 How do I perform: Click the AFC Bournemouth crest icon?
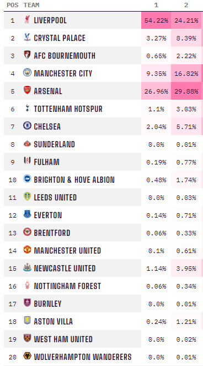click(27, 55)
